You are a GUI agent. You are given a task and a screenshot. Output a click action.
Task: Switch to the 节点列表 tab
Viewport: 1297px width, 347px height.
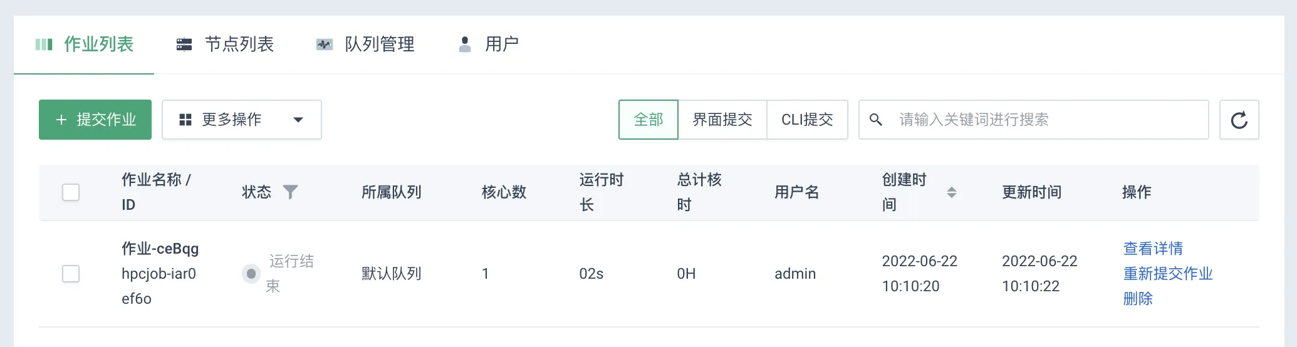click(x=225, y=44)
